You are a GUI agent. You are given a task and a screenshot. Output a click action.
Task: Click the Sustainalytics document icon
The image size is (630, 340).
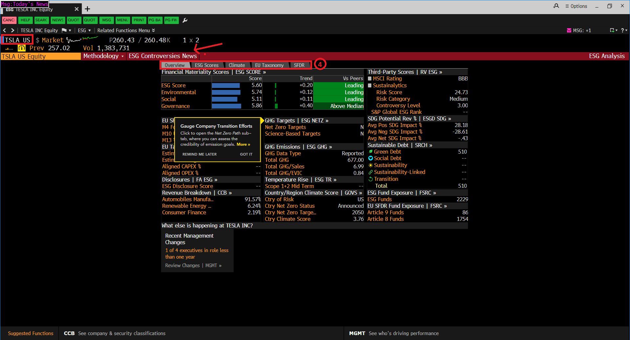click(x=370, y=85)
